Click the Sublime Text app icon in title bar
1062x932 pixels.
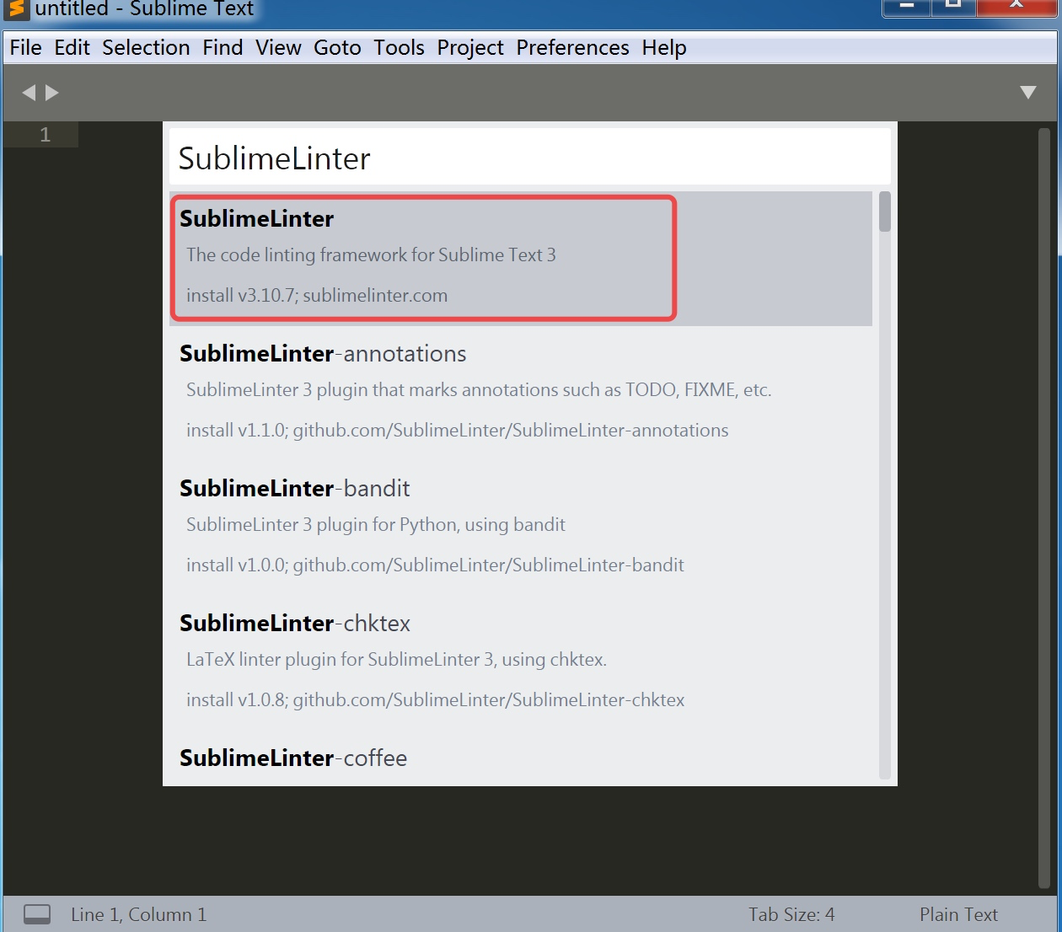point(15,9)
